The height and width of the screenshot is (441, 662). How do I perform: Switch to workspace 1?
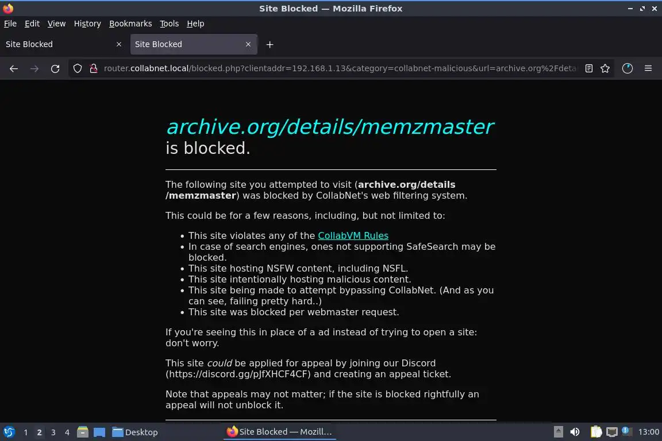point(26,432)
